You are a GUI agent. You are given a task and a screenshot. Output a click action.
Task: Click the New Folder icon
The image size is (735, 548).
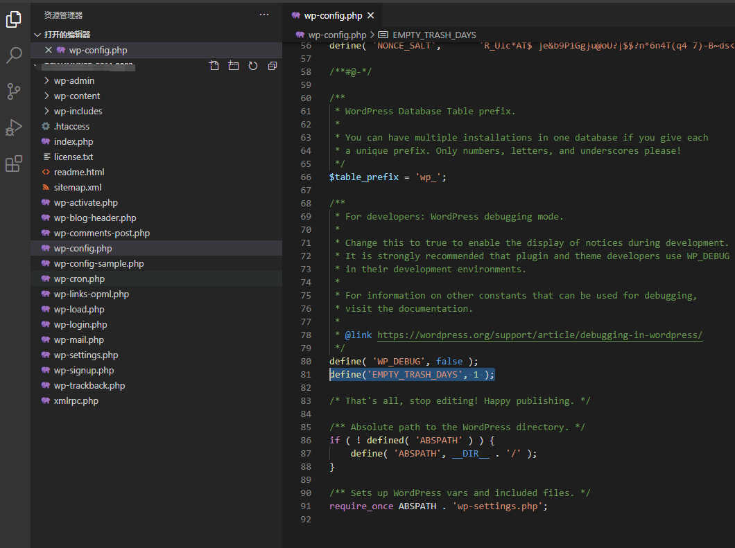[234, 66]
